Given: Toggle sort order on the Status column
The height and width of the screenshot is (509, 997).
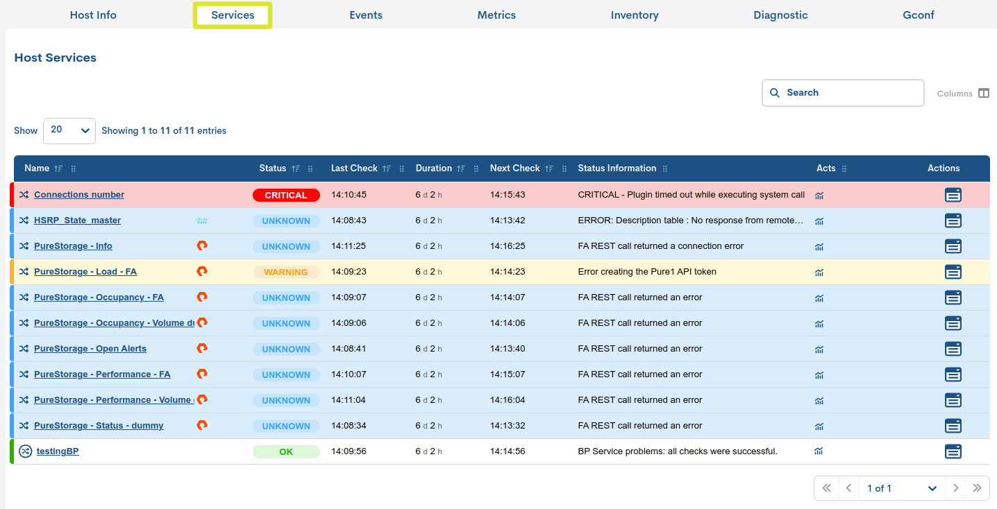Looking at the screenshot, I should coord(296,168).
